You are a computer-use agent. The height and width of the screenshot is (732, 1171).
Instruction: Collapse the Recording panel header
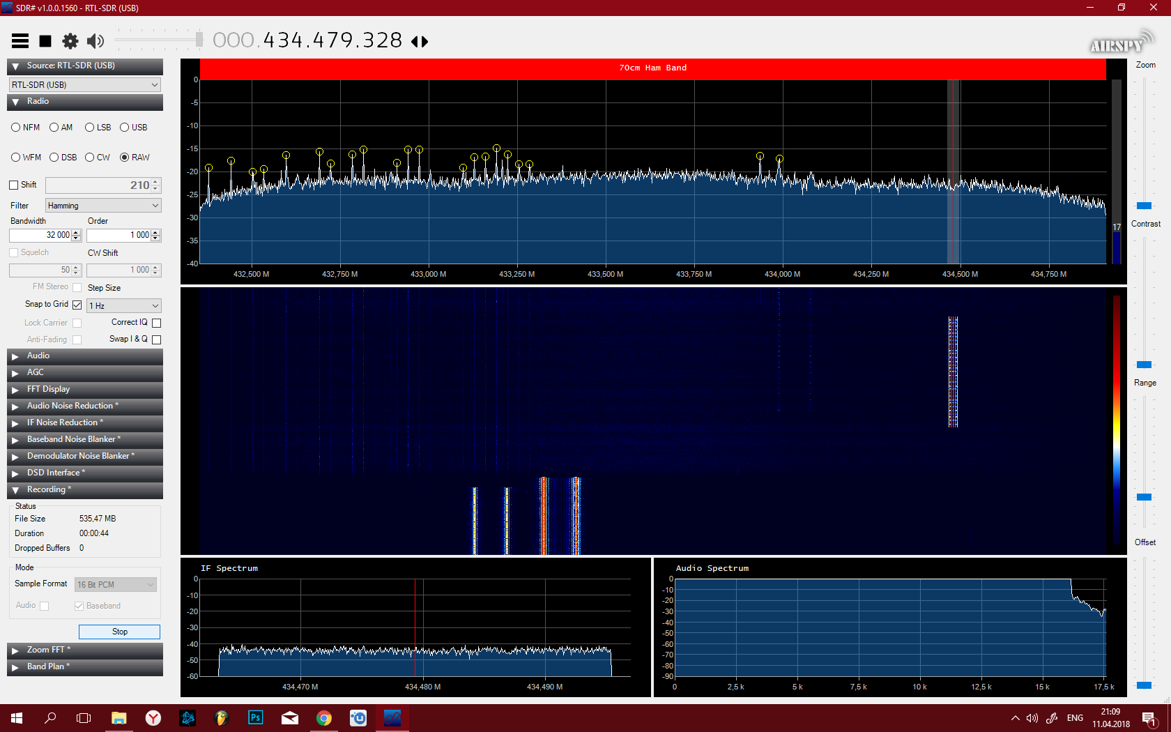(85, 489)
